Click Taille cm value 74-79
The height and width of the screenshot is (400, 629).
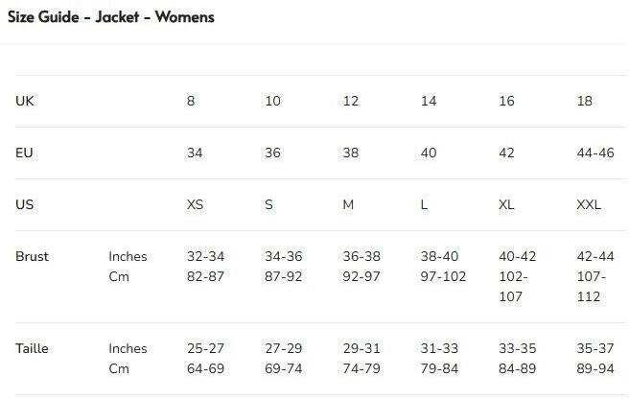(x=361, y=369)
